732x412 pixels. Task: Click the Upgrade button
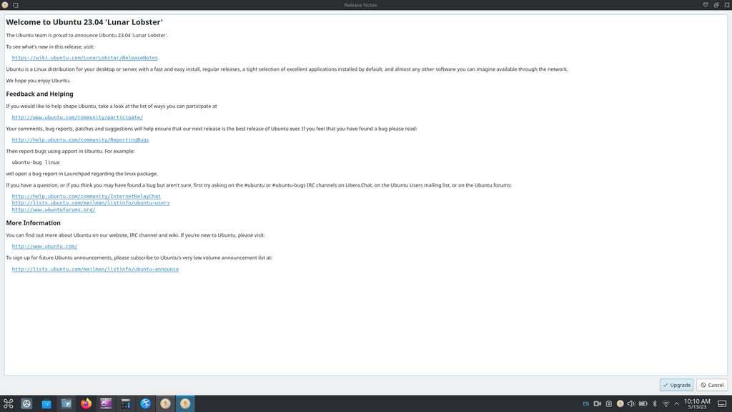[x=676, y=385]
